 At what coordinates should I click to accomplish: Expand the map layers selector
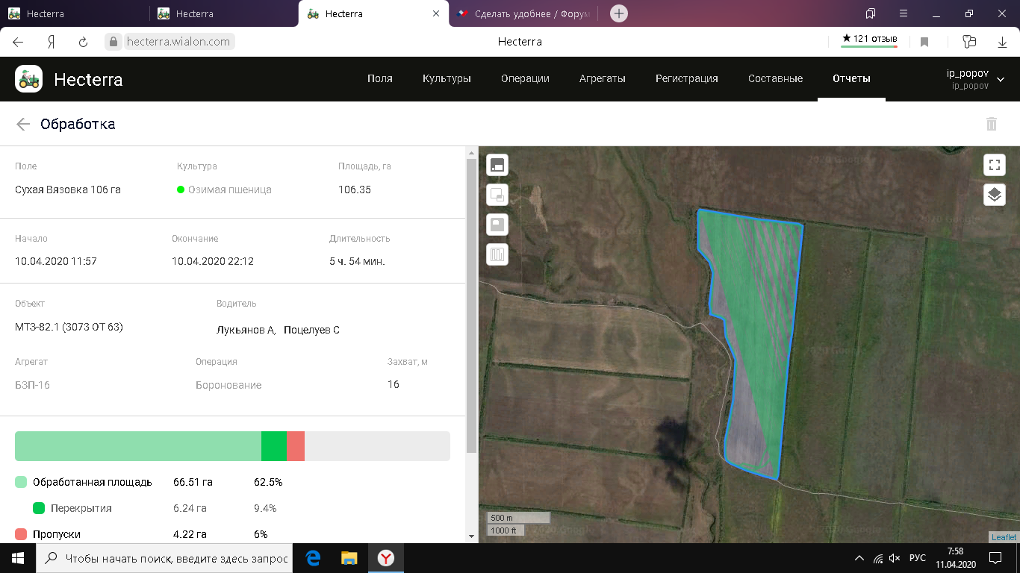[x=994, y=195]
